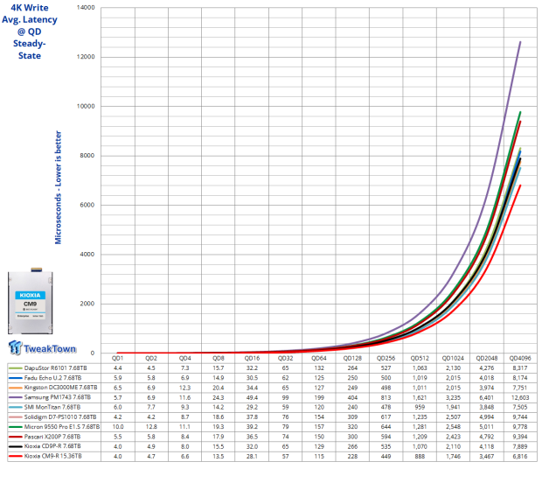
Task: Click the '8000' y-axis label
Action: pos(87,156)
